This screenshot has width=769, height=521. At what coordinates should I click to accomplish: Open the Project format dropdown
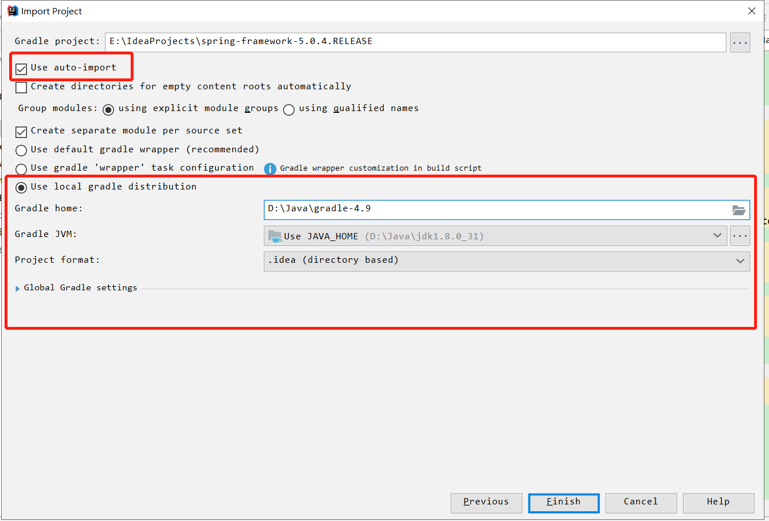click(507, 261)
